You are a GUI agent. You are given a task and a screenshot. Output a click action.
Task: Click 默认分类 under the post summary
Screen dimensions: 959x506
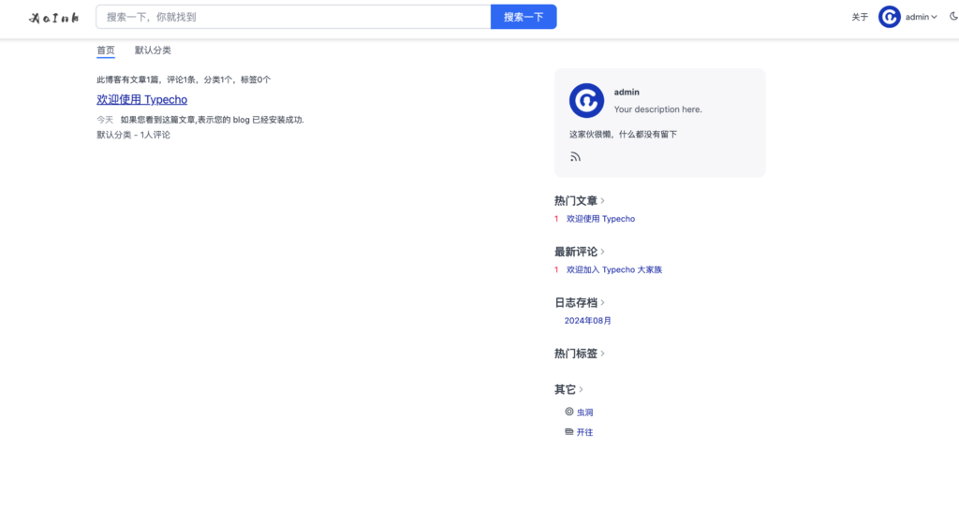(x=113, y=135)
